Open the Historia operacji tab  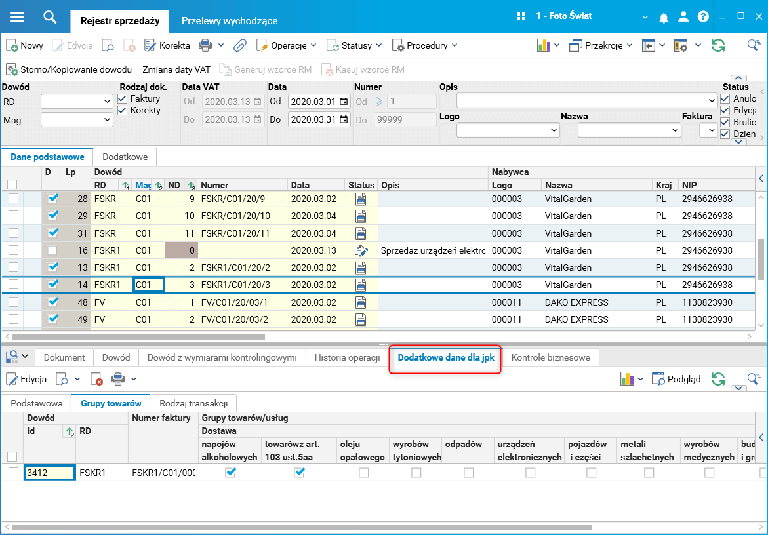coord(347,357)
